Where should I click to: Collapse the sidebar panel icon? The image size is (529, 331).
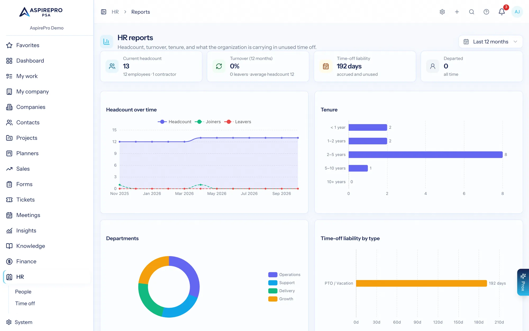point(104,12)
